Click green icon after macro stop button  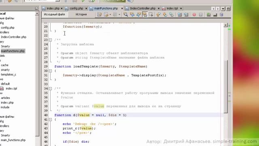pos(209,15)
